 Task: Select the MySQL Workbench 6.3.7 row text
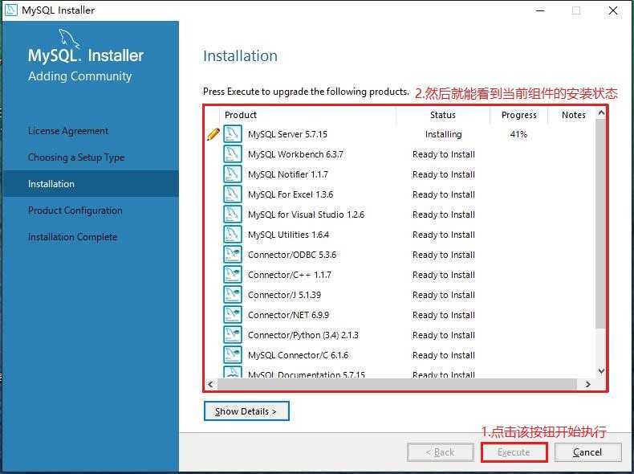(x=295, y=154)
